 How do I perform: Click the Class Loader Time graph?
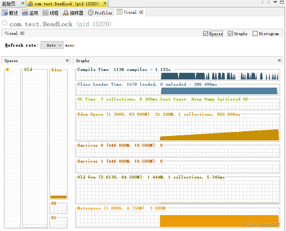(x=178, y=91)
